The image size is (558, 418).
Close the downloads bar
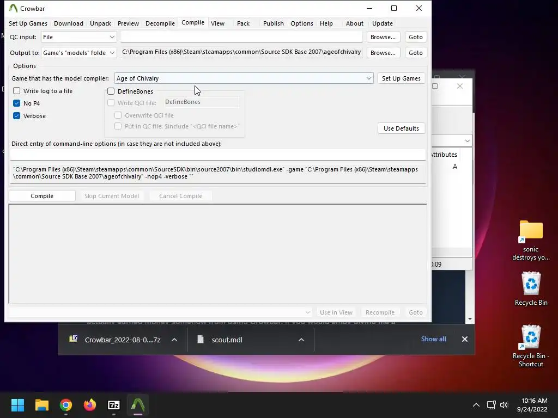click(x=464, y=339)
